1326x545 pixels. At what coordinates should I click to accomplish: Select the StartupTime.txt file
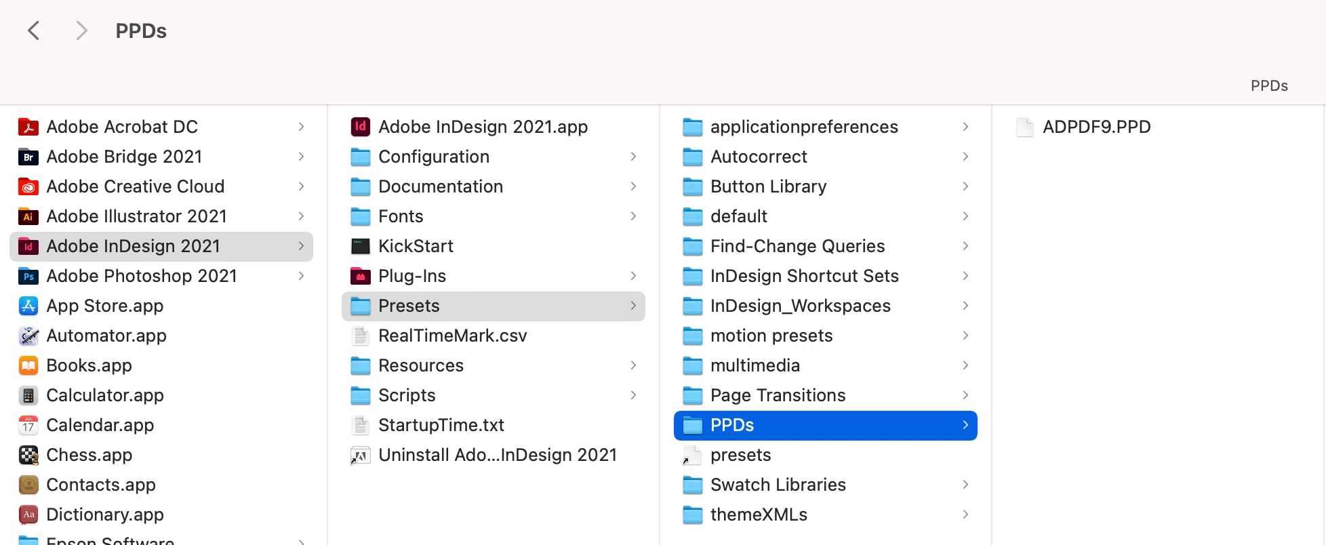point(441,425)
